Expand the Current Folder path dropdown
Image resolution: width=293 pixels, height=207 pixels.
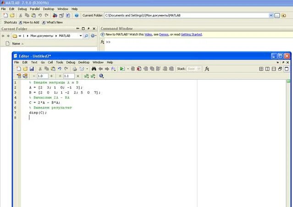coord(271,16)
